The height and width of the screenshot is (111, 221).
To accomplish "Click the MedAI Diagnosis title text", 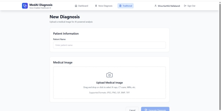I will [x=41, y=5].
